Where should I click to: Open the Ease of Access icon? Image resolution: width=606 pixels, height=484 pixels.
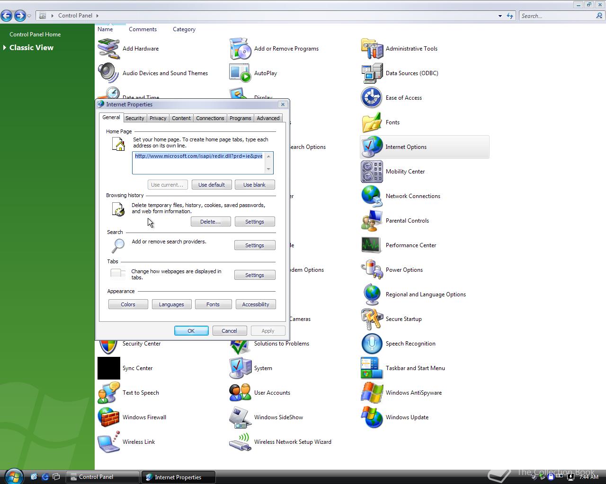point(372,98)
